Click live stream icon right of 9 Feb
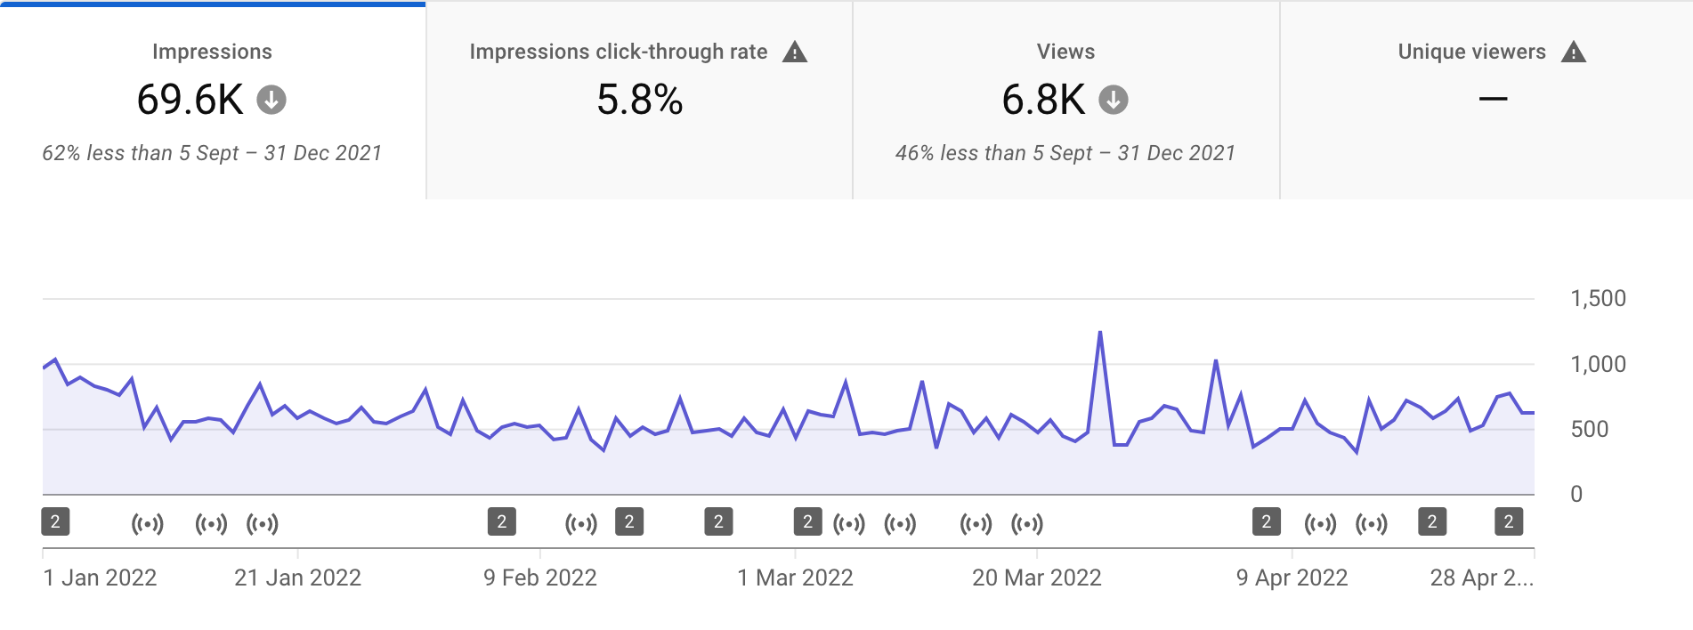The width and height of the screenshot is (1693, 630). pyautogui.click(x=581, y=523)
